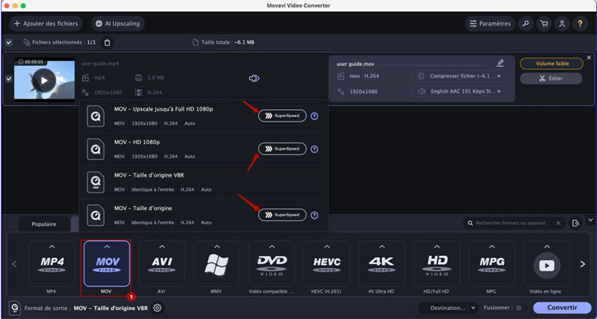
Task: Select the AVI video format icon
Action: (162, 263)
